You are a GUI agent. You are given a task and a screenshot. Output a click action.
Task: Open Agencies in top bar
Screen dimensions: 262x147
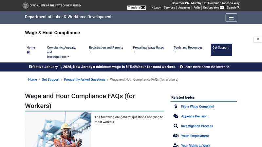pyautogui.click(x=184, y=8)
